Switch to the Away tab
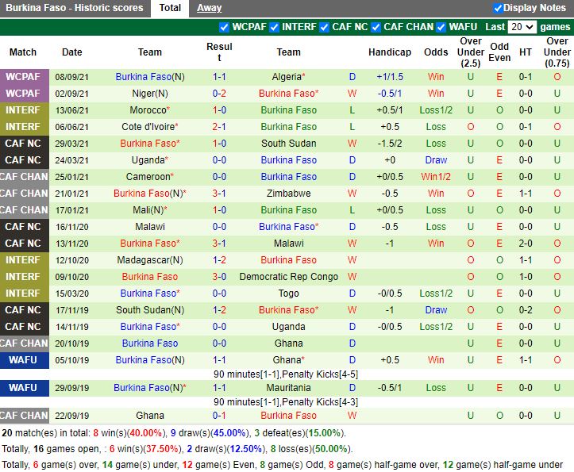This screenshot has width=574, height=472. [x=210, y=8]
